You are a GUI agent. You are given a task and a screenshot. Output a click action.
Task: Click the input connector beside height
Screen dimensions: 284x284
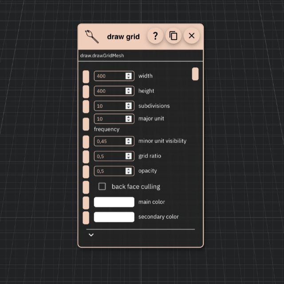86,92
